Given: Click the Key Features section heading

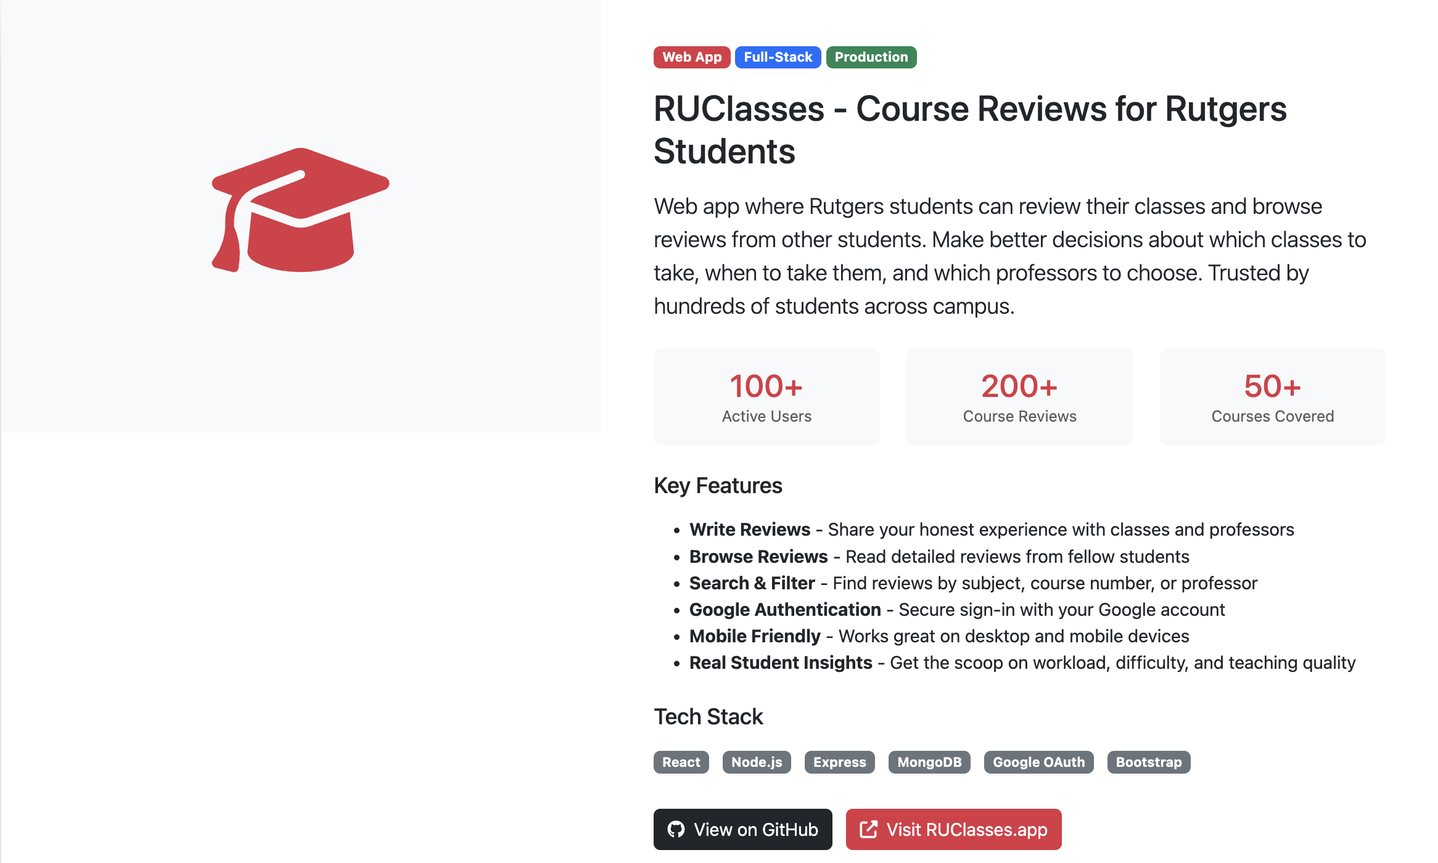Looking at the screenshot, I should tap(717, 485).
